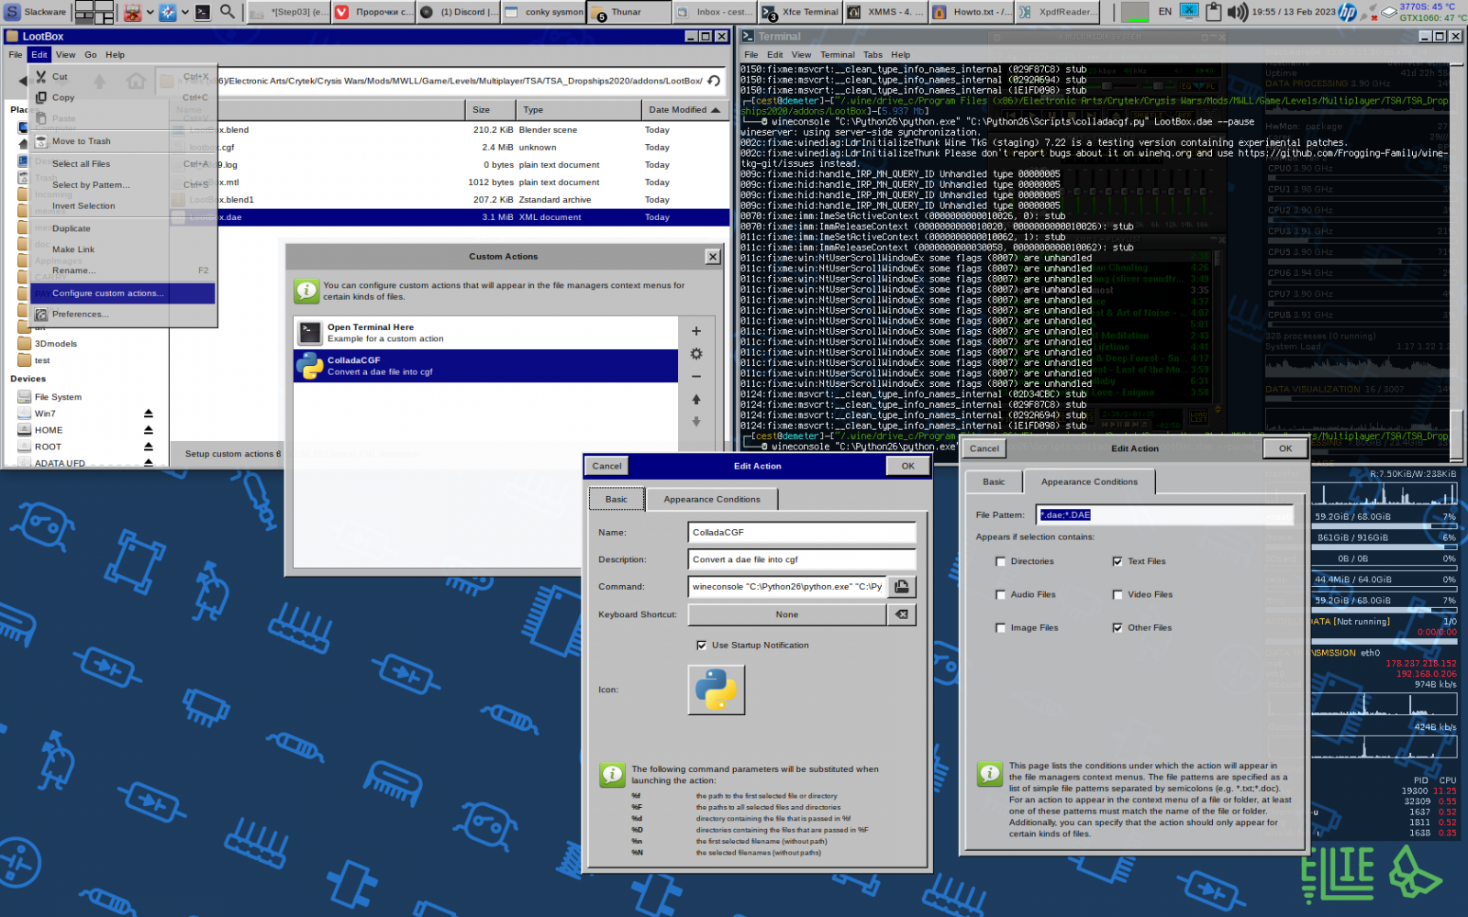This screenshot has height=917, width=1468.
Task: Uncheck the Text Files checkbox
Action: click(1118, 561)
